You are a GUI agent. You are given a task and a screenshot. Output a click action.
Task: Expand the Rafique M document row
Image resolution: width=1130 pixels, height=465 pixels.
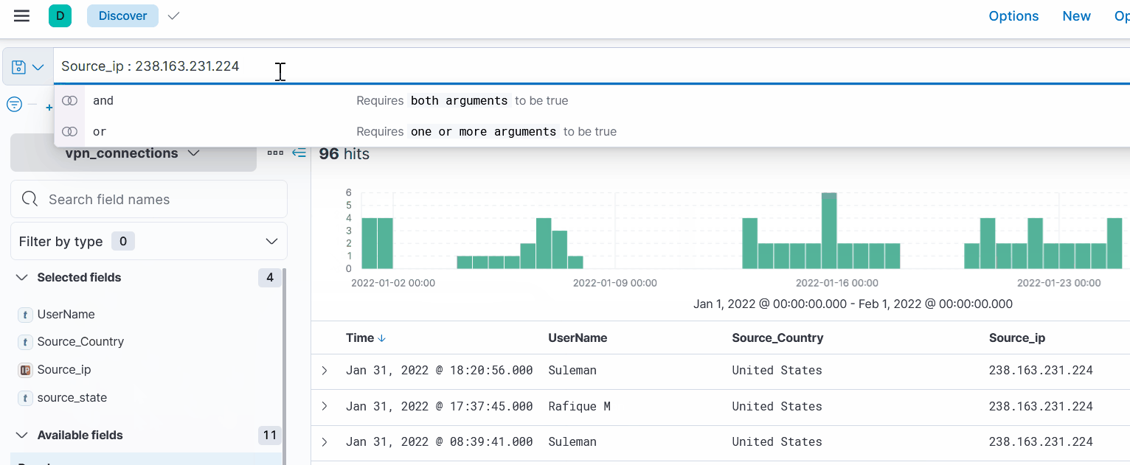coord(325,407)
